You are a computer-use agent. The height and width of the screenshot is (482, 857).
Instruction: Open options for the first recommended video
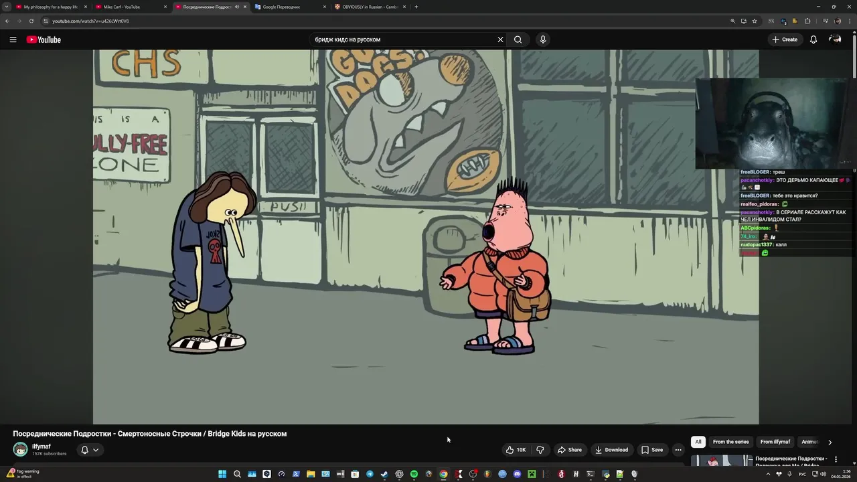click(x=836, y=459)
